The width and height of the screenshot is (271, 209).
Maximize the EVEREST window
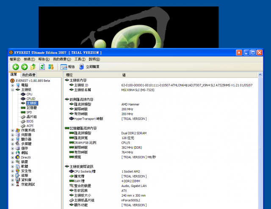tap(253, 53)
